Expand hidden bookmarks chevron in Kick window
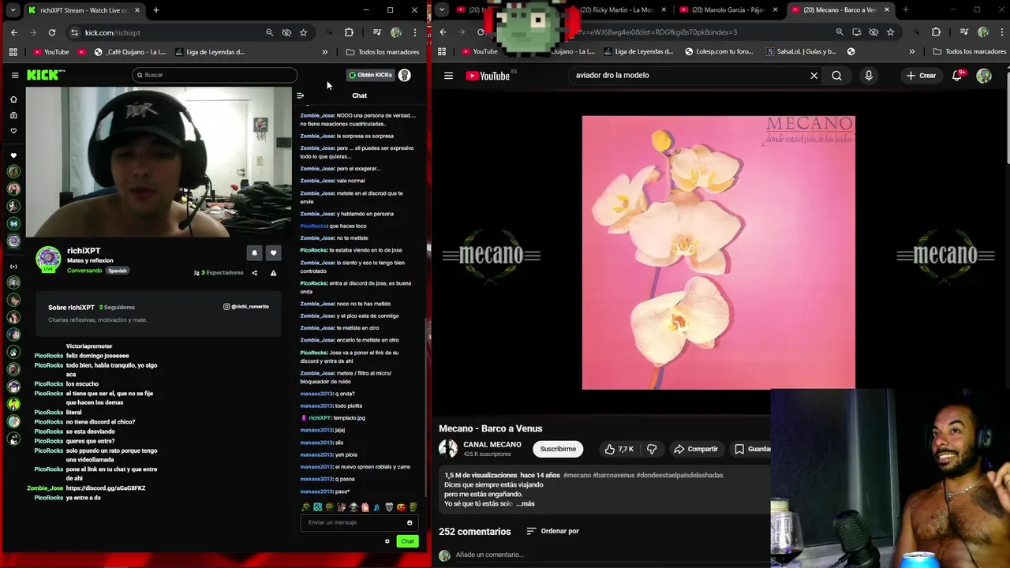 pos(324,52)
